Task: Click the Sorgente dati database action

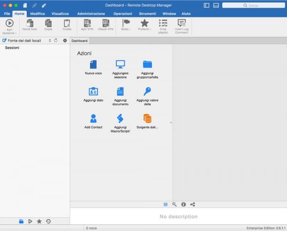Action: [x=147, y=121]
